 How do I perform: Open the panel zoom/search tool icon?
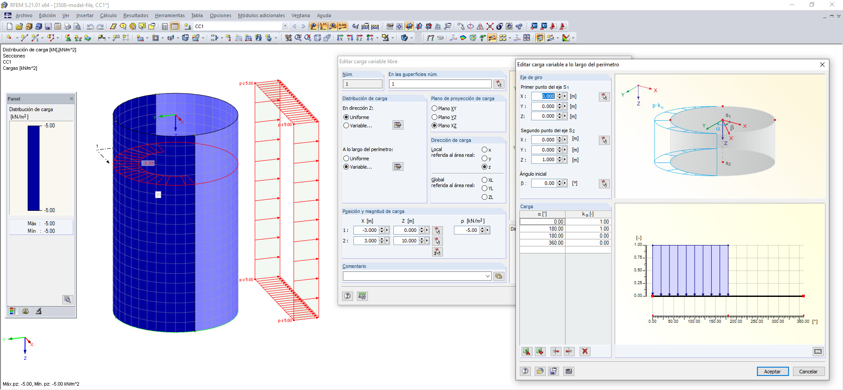[68, 300]
